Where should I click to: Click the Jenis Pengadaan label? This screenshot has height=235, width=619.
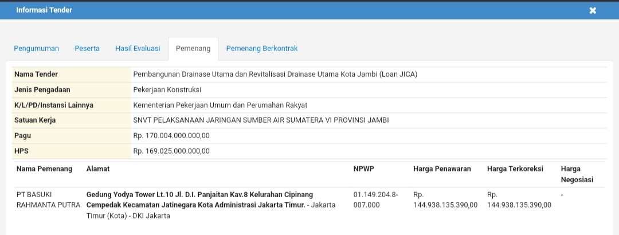pos(42,89)
